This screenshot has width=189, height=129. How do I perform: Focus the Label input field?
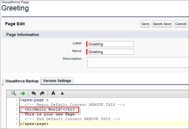click(110, 44)
